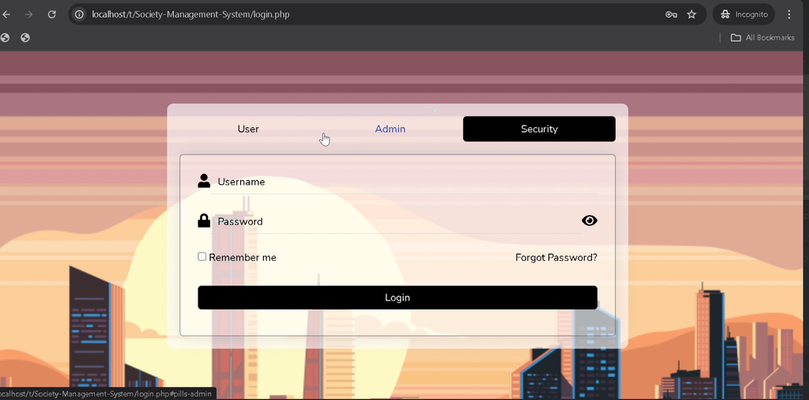Image resolution: width=809 pixels, height=400 pixels.
Task: Open the password manager key icon
Action: point(671,14)
